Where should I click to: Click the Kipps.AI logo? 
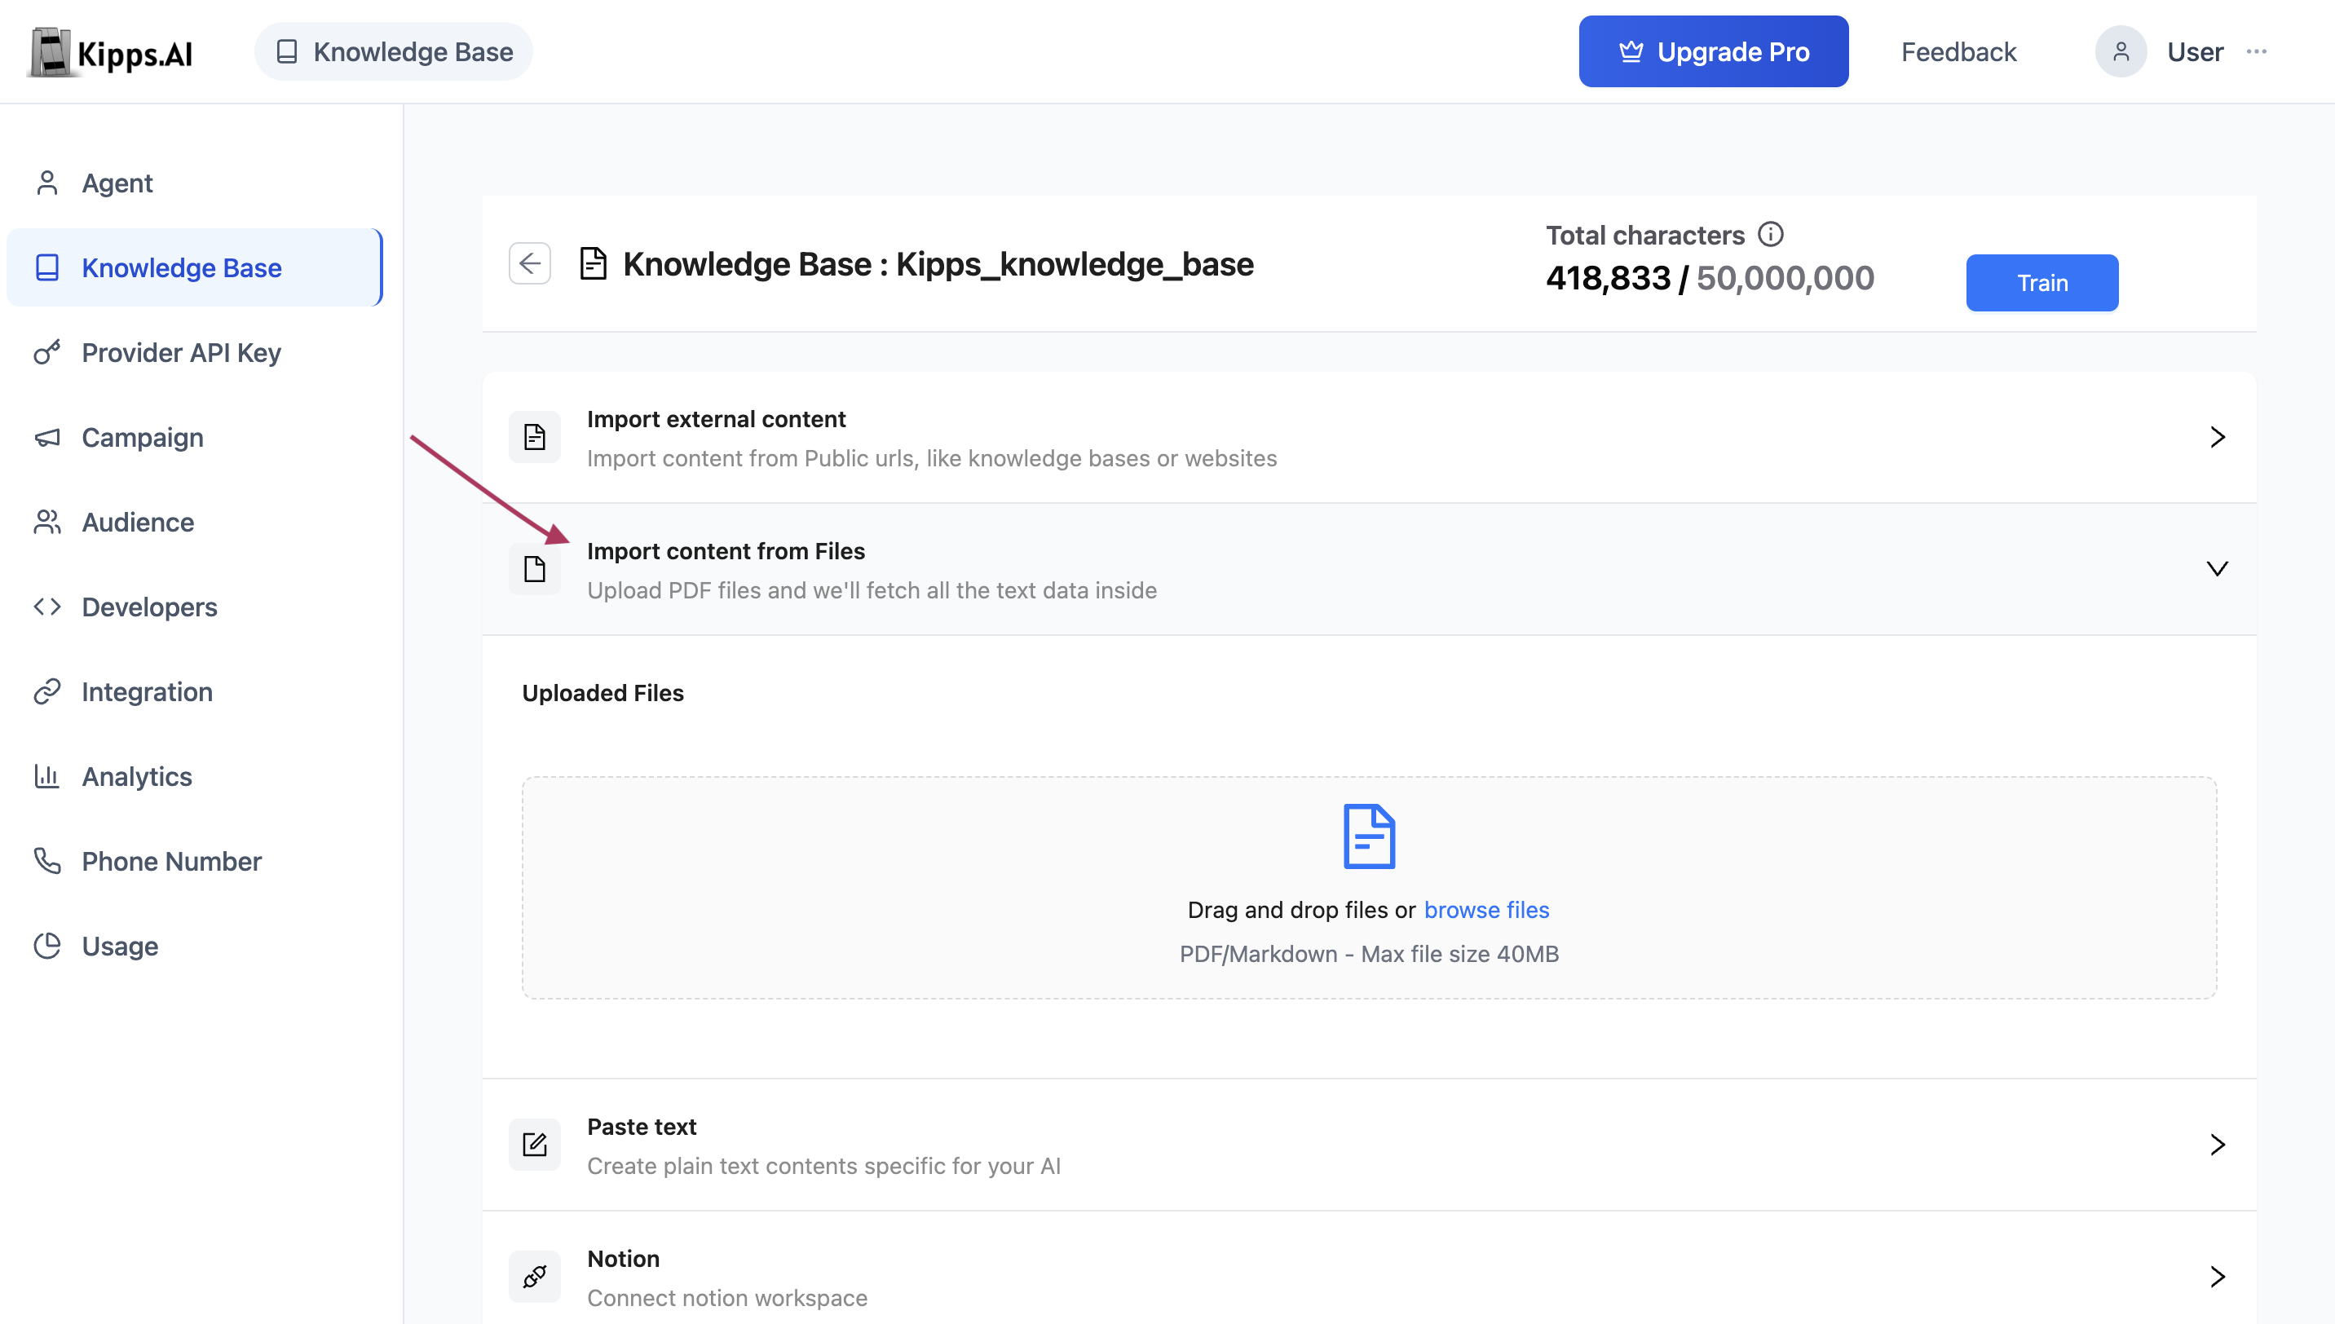click(x=111, y=52)
